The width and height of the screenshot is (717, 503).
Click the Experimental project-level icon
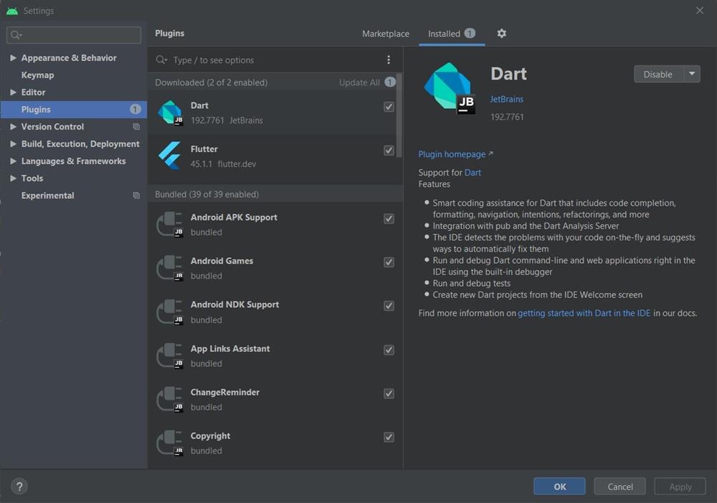click(136, 196)
